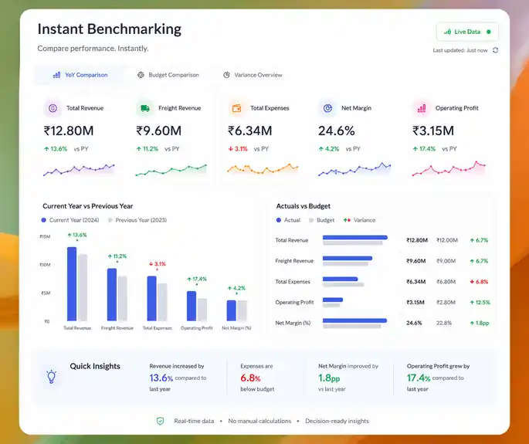529x444 pixels.
Task: Click the target icon in Budget Comparison tab
Action: click(x=141, y=75)
